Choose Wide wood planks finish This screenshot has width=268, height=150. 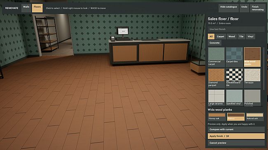click(x=252, y=57)
